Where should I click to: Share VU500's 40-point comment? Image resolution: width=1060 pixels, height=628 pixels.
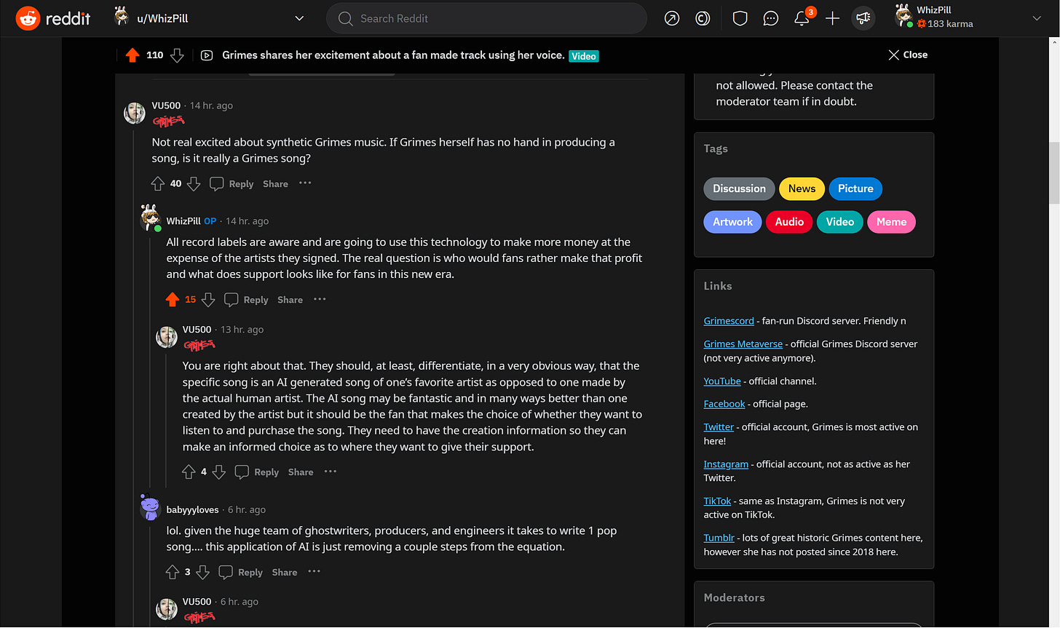click(x=275, y=184)
